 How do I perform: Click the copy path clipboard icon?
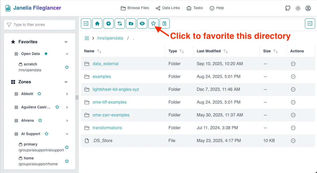click(165, 23)
